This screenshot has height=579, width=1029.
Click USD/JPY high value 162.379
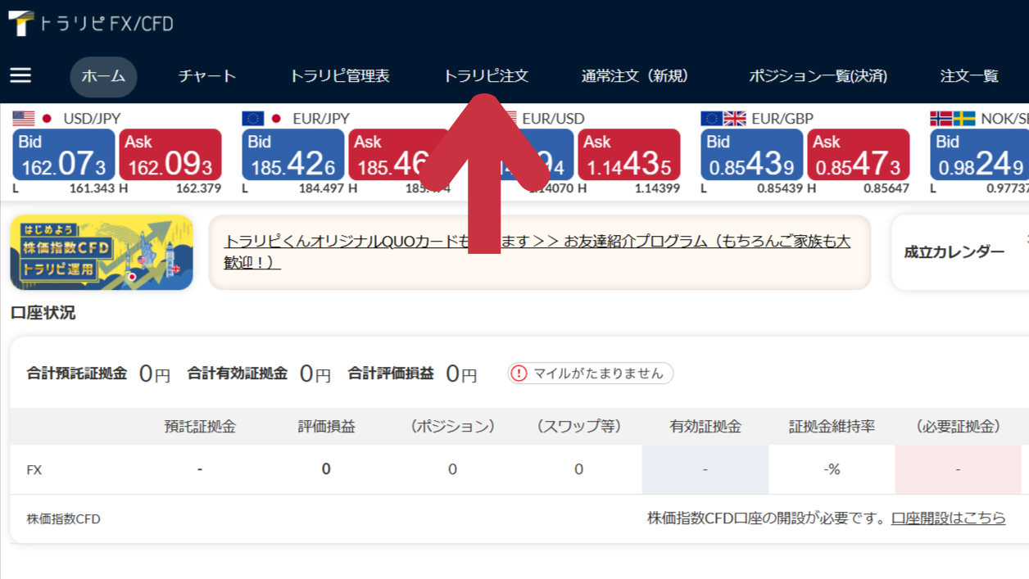point(198,188)
